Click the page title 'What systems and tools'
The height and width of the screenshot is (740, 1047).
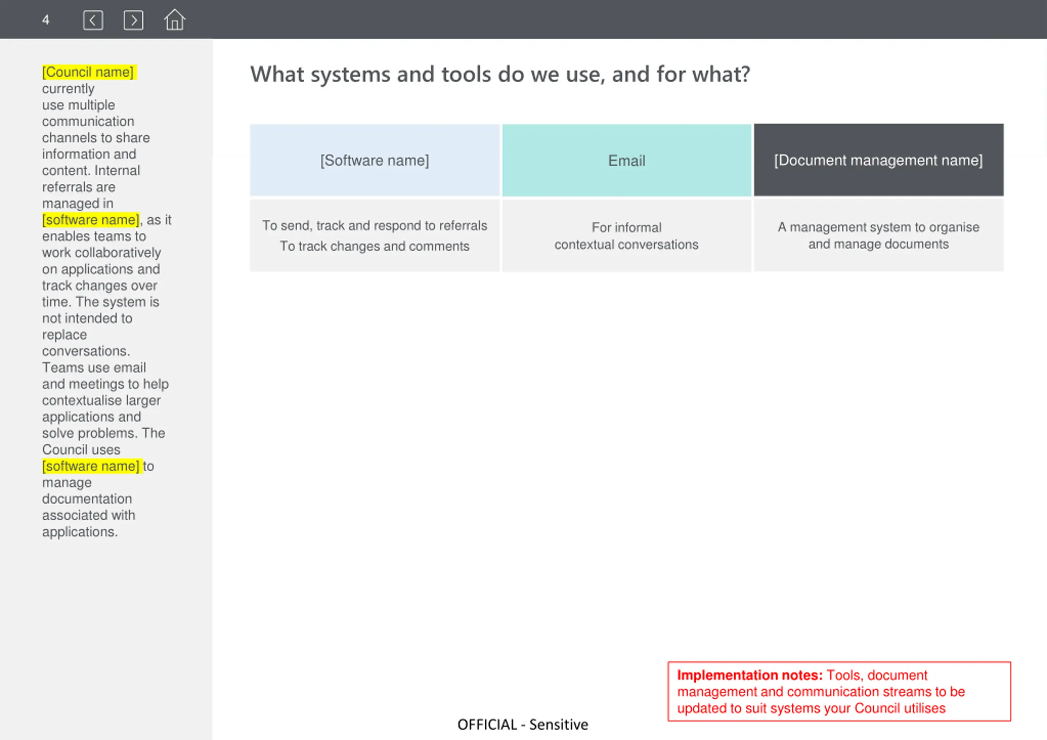click(x=500, y=74)
